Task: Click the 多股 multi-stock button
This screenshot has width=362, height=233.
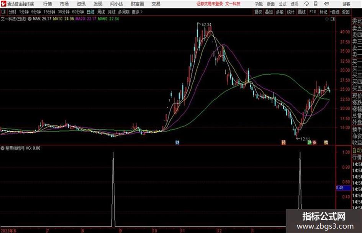Action: click(x=280, y=12)
